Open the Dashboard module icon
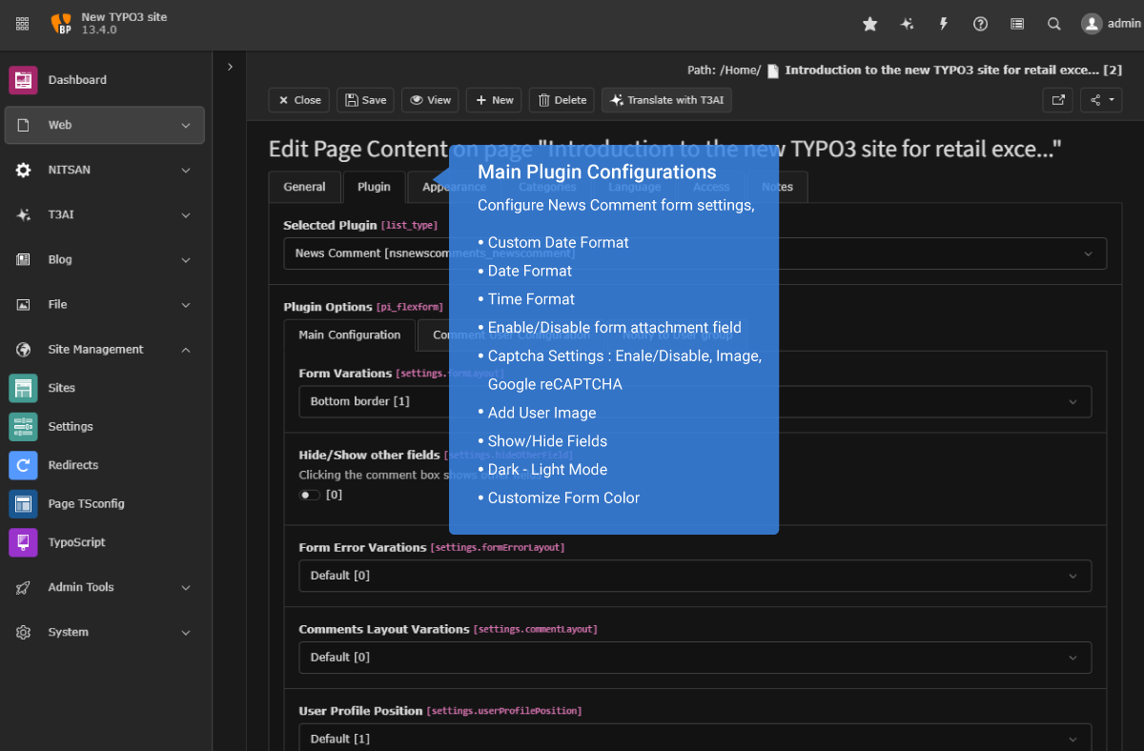 [23, 80]
